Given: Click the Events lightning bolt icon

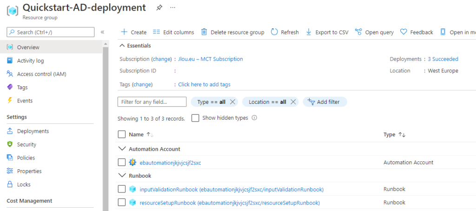Looking at the screenshot, I should 10,101.
